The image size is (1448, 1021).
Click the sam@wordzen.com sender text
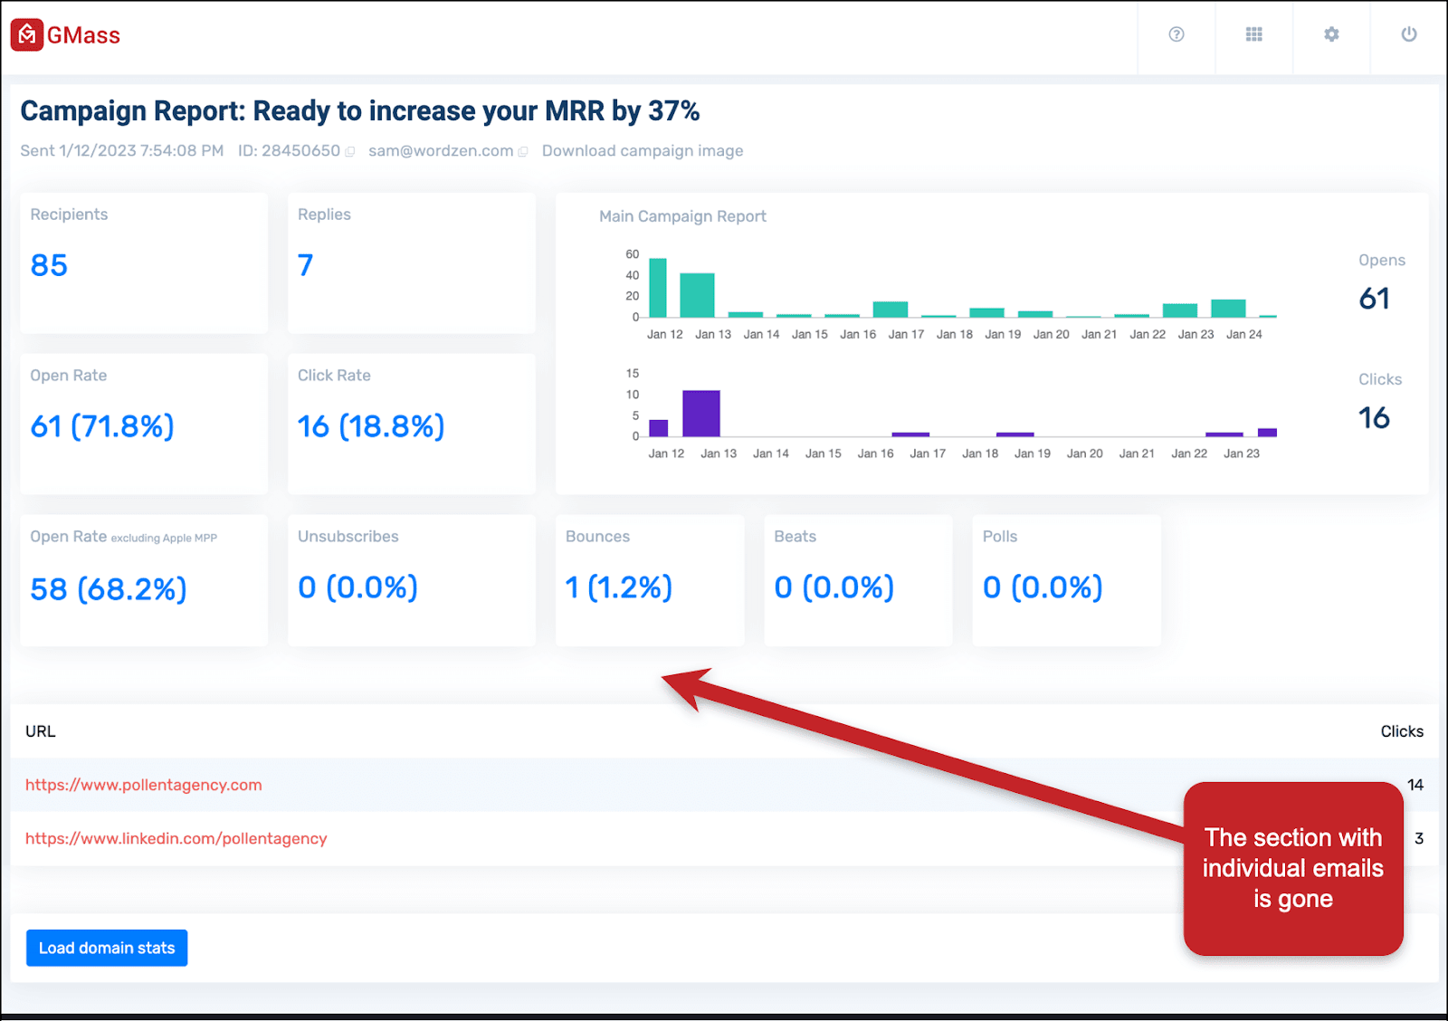point(441,151)
